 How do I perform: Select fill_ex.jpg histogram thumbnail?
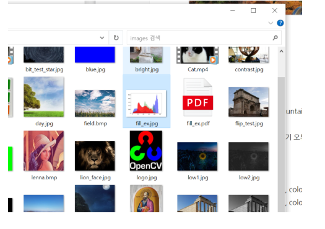[x=146, y=103]
